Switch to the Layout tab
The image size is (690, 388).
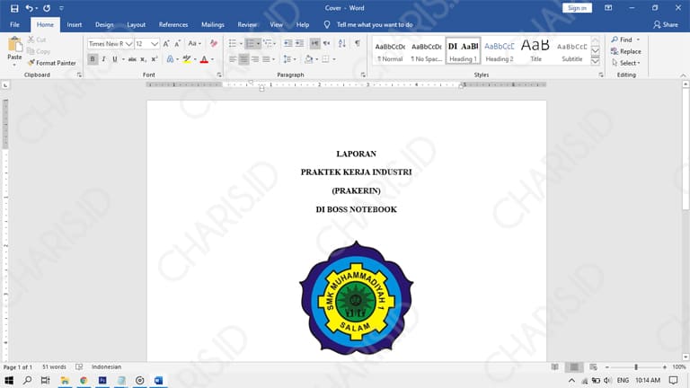(x=136, y=24)
